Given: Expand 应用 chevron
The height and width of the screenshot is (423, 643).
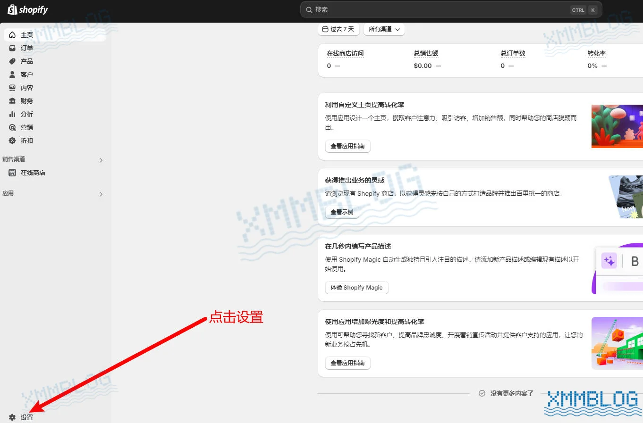Looking at the screenshot, I should [101, 194].
